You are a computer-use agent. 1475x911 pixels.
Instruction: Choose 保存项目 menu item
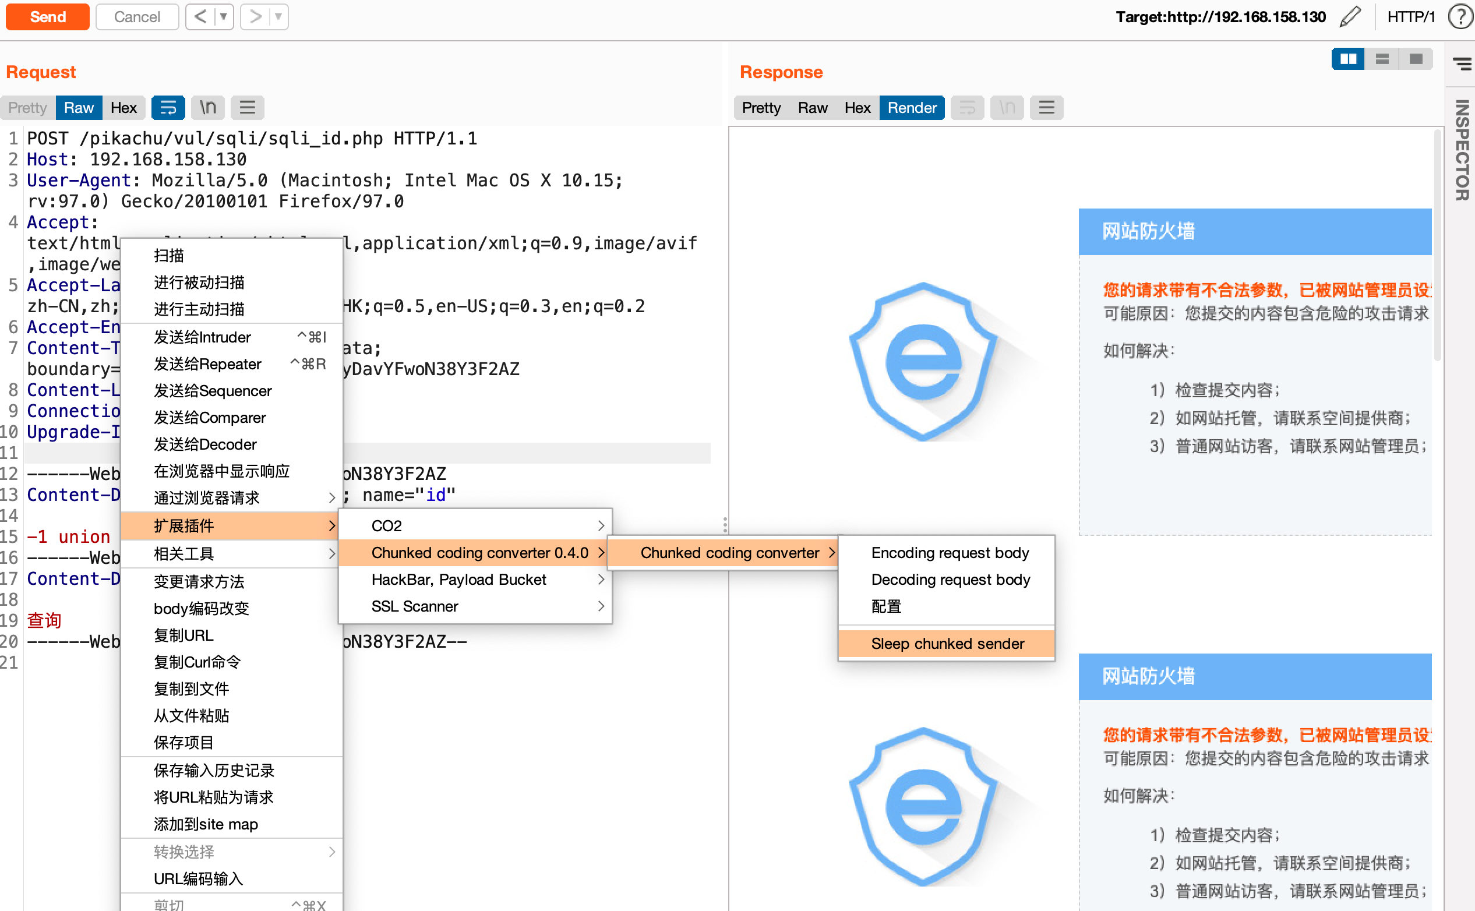[x=232, y=743]
